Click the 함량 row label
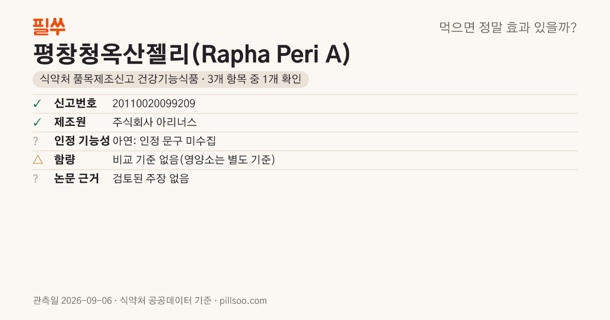Screen dimensions: 610x320 tap(65, 160)
